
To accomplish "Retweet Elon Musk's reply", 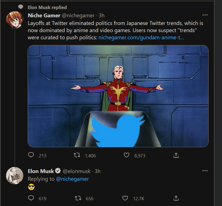I will [x=78, y=198].
